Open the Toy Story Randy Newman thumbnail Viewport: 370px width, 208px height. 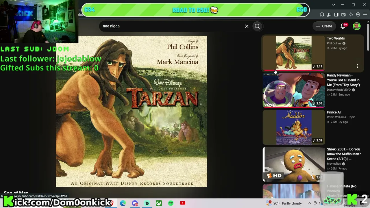click(294, 90)
